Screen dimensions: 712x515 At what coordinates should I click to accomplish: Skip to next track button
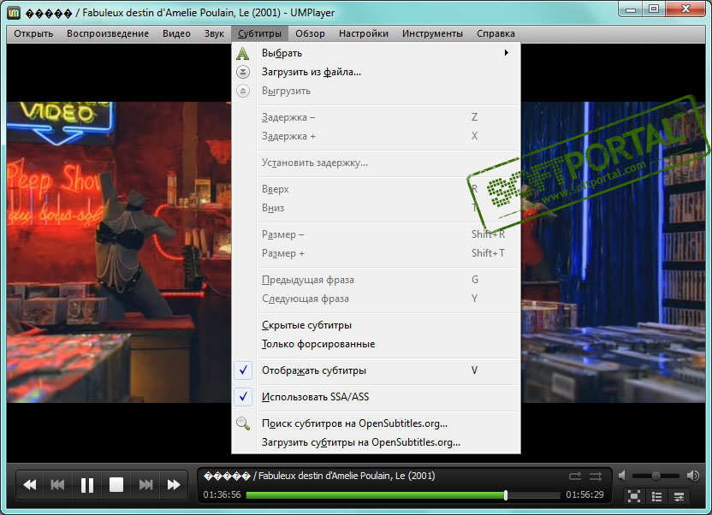pyautogui.click(x=145, y=485)
